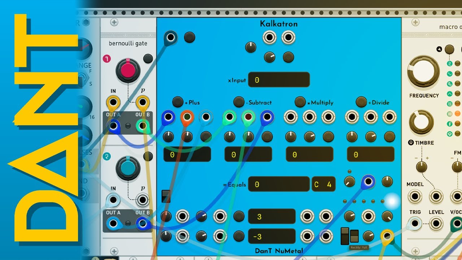Image resolution: width=462 pixels, height=260 pixels.
Task: Click the Kalkatron module title
Action: (279, 24)
